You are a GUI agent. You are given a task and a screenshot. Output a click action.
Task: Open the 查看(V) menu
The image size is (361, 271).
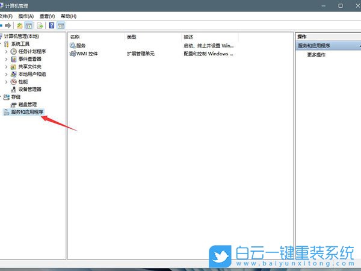coord(47,16)
